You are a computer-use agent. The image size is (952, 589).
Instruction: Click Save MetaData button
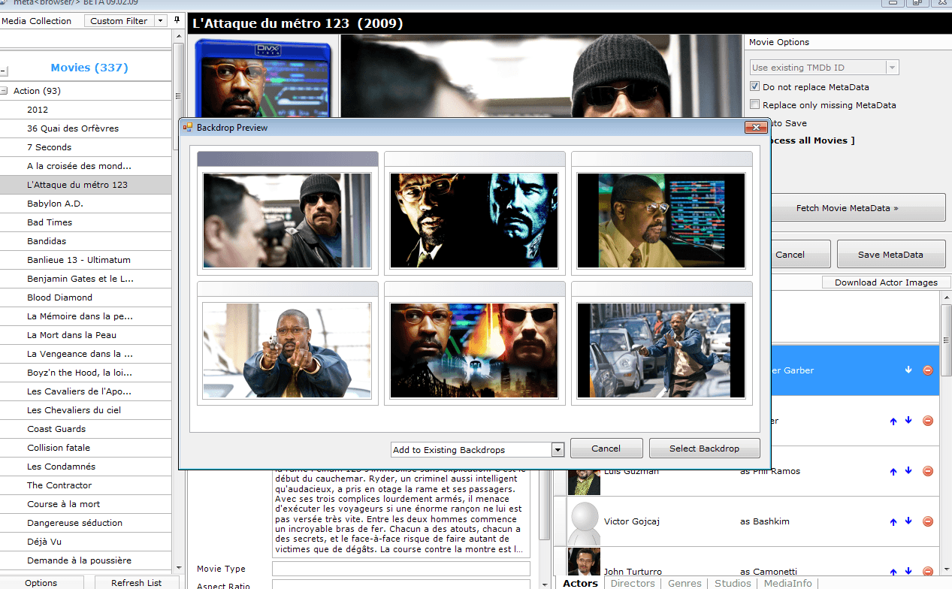890,255
